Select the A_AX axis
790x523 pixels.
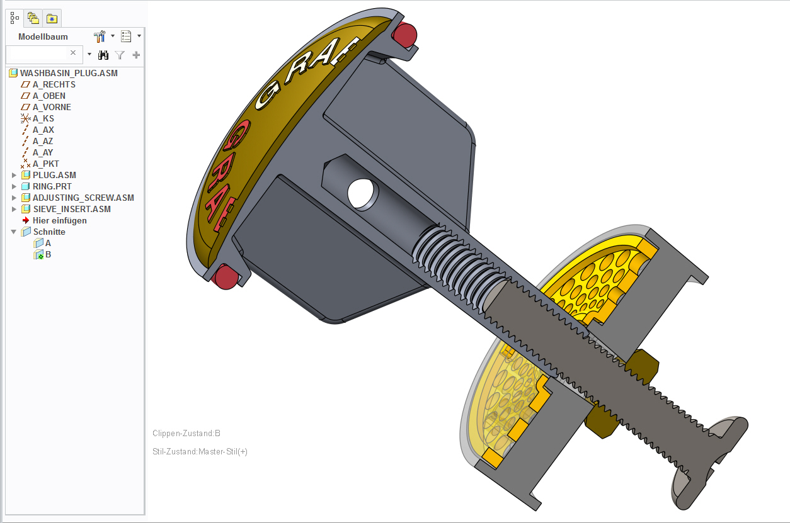pos(43,130)
